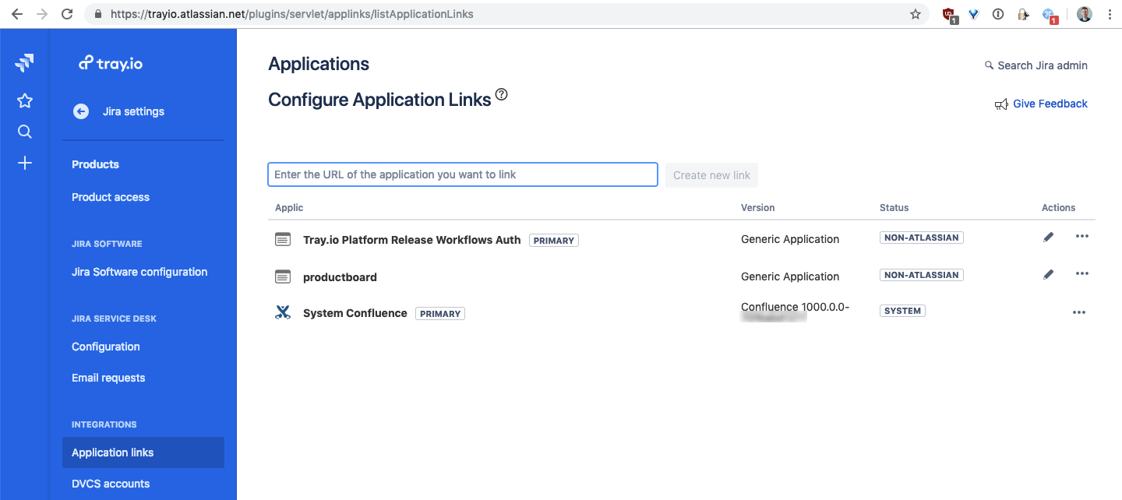Open more actions for productboard
The width and height of the screenshot is (1122, 500).
[1082, 273]
